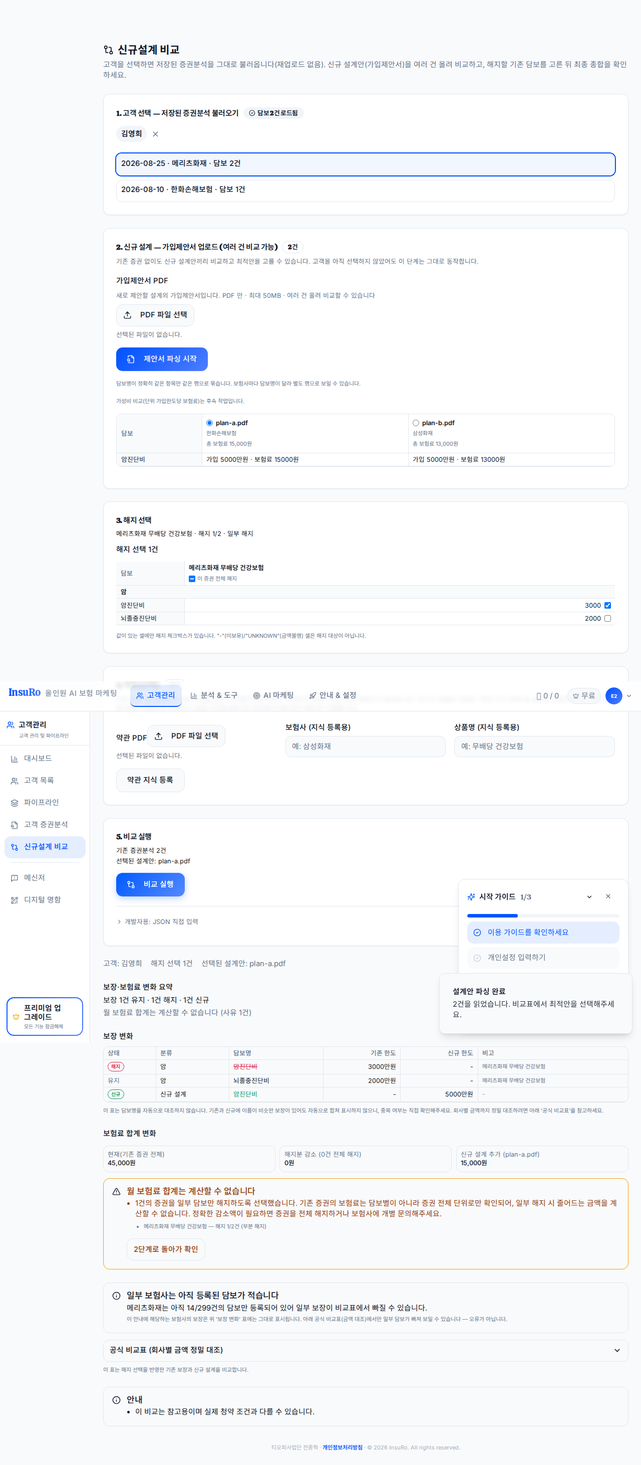Click the 파이프라인 layers icon

point(14,803)
